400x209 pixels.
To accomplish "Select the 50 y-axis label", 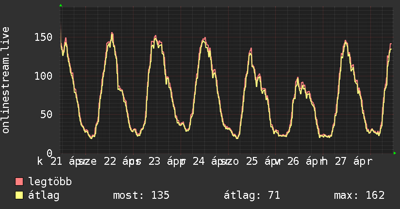I will coord(47,115).
